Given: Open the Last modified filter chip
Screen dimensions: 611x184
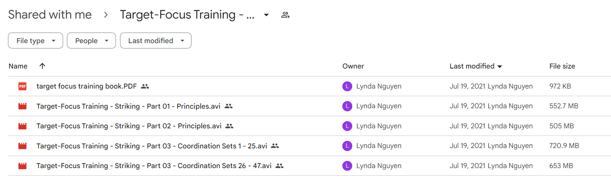Looking at the screenshot, I should click(x=156, y=41).
